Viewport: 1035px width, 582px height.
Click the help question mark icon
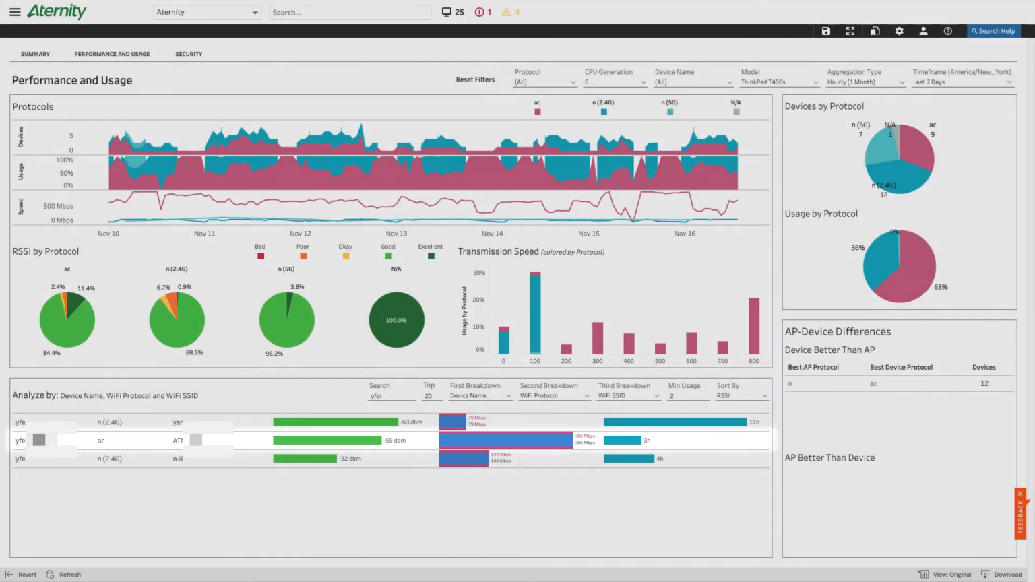click(947, 30)
